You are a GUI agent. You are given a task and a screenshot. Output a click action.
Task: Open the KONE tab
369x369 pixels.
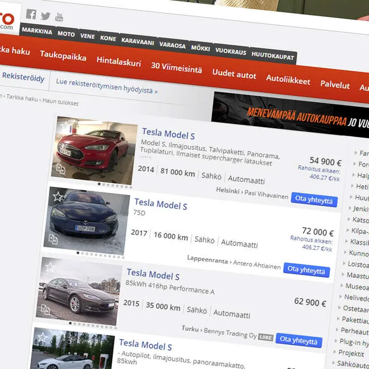coord(108,38)
